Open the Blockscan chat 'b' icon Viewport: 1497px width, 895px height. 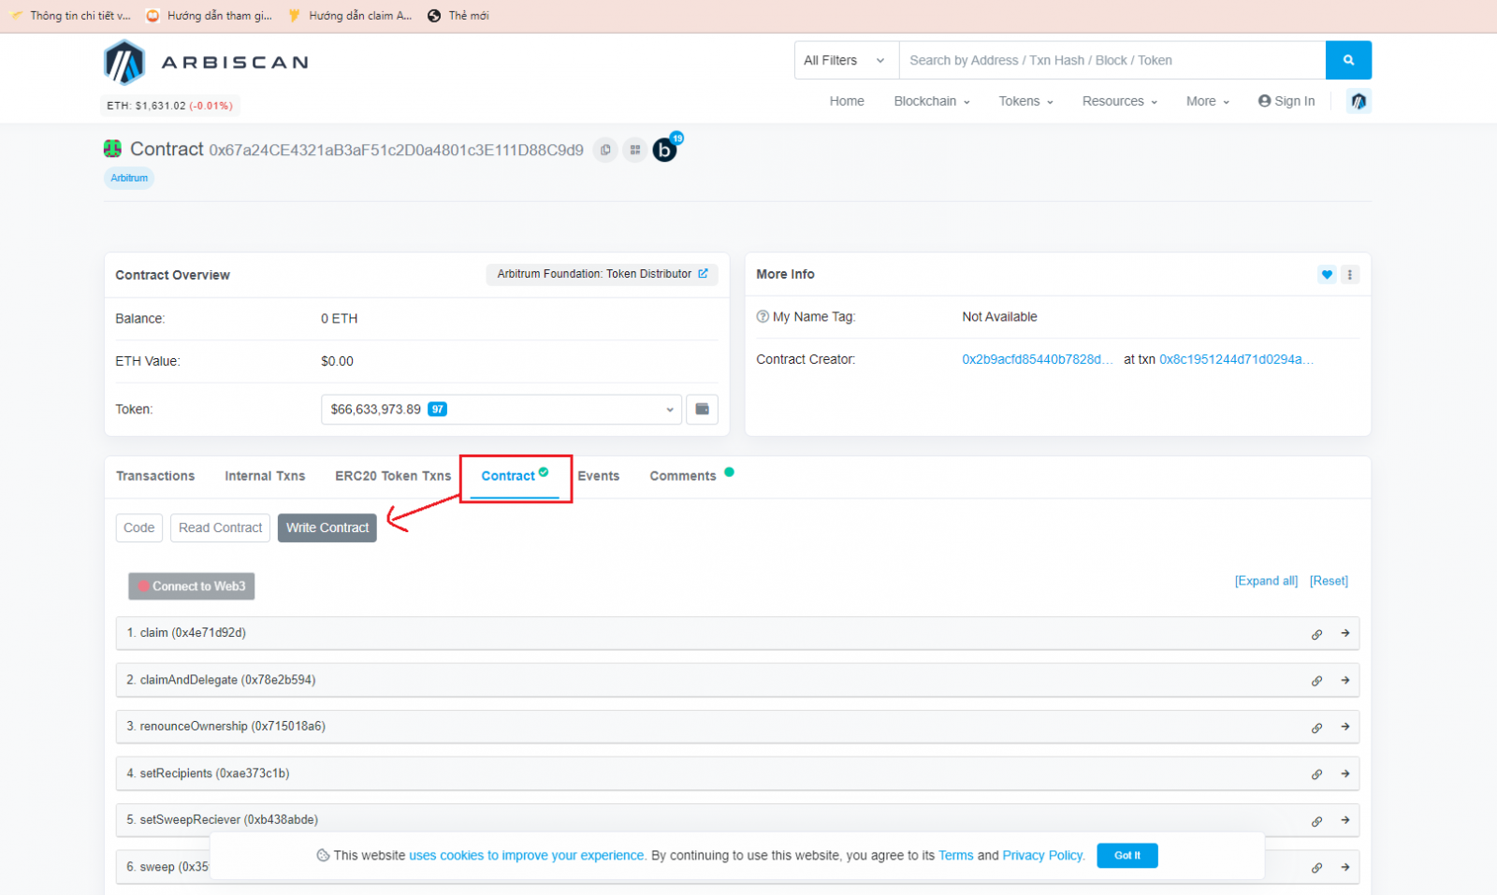pyautogui.click(x=665, y=150)
